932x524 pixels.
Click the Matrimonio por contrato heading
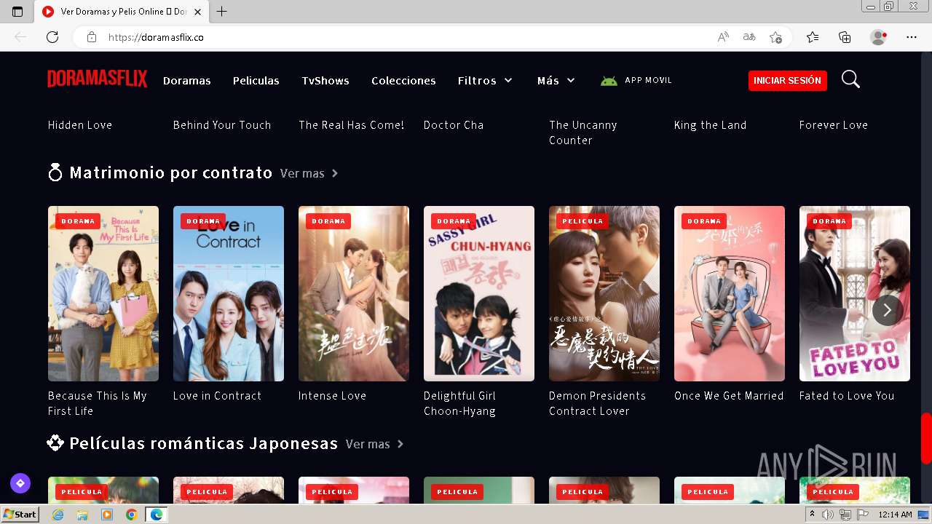point(171,173)
